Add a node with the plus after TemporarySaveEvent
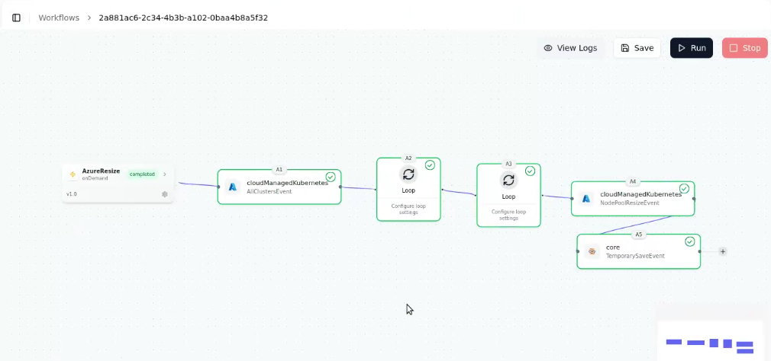 (x=723, y=251)
